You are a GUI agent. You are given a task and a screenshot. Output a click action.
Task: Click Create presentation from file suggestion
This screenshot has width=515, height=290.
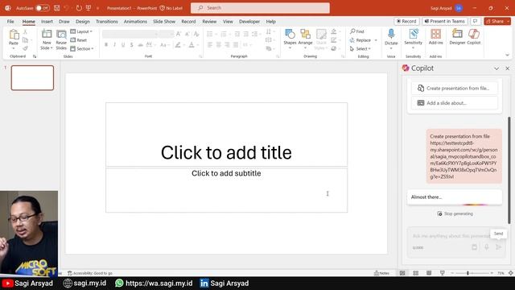tap(454, 88)
